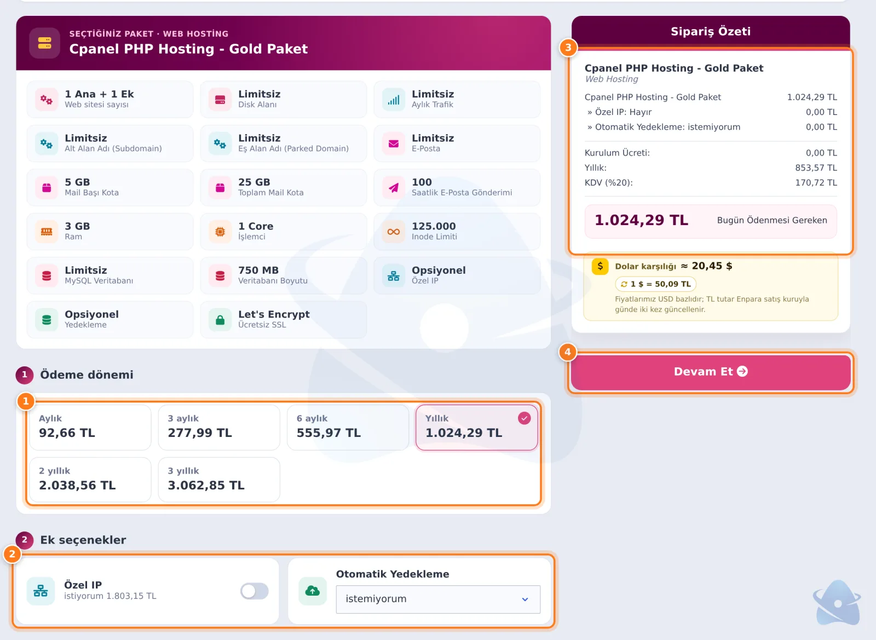Select the Yıllık 1.024,29 TL period
Viewport: 876px width, 640px height.
click(477, 427)
